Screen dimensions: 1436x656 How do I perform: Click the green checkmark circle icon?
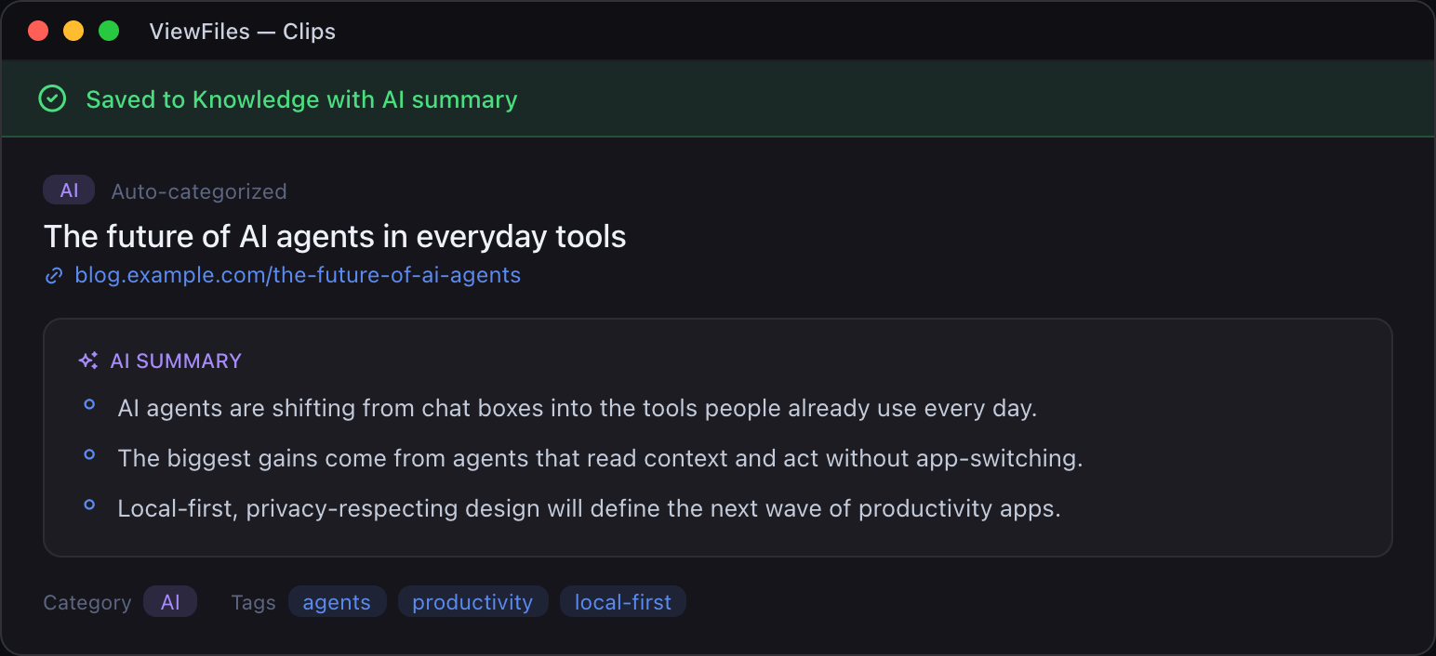point(52,98)
